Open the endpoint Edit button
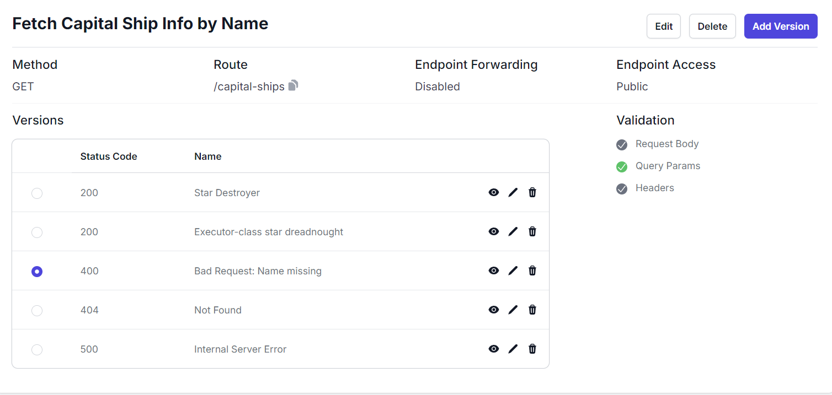 click(663, 26)
